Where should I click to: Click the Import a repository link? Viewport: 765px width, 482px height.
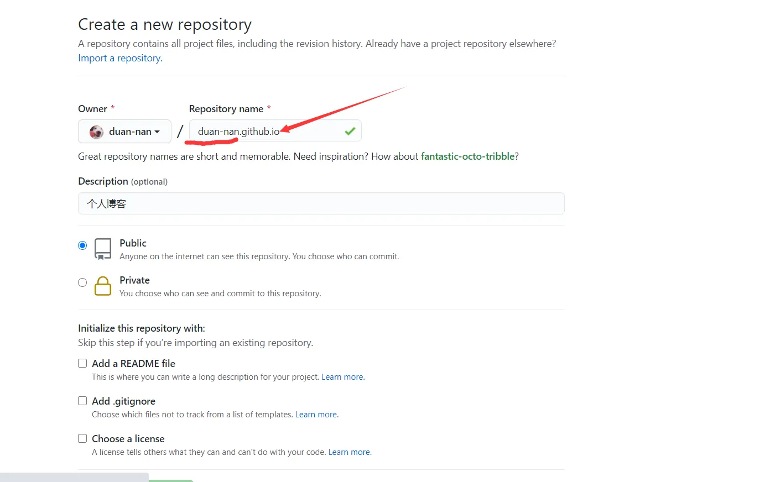tap(120, 58)
